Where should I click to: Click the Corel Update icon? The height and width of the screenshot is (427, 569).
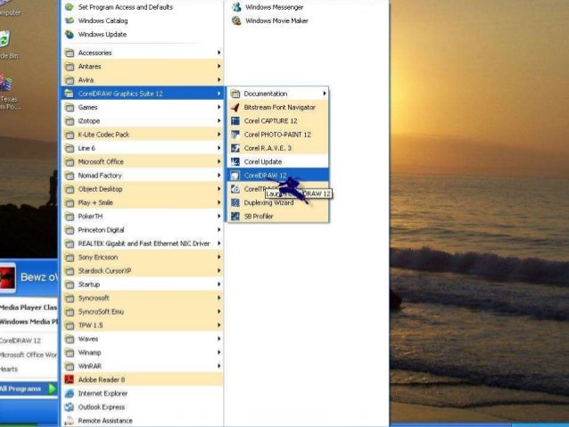click(235, 162)
